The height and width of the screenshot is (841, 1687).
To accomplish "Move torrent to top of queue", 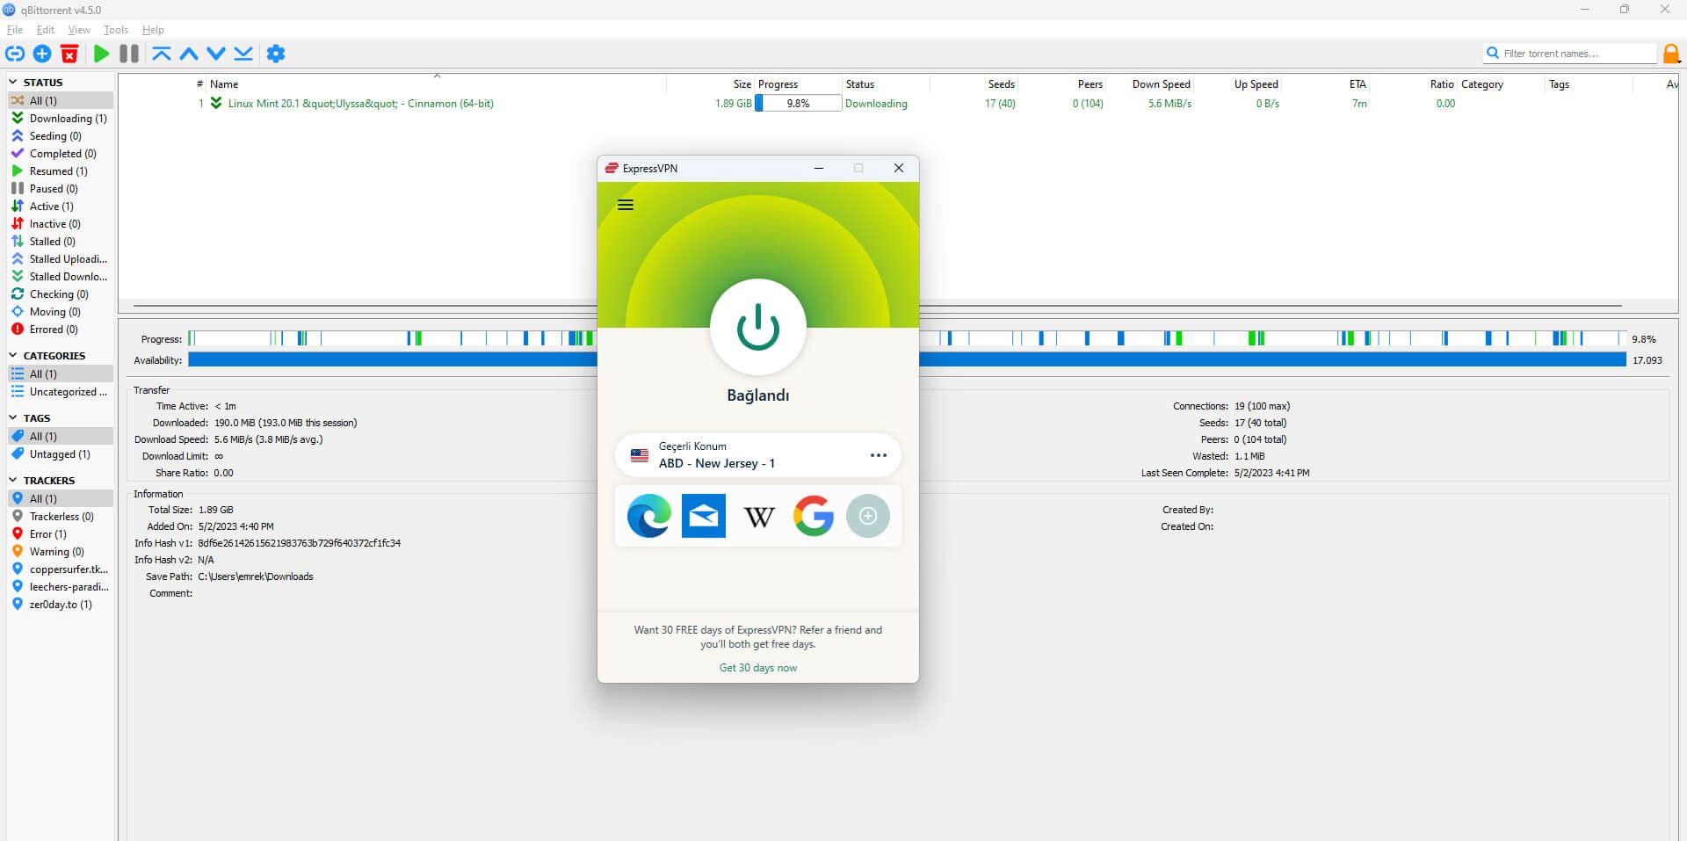I will tap(161, 54).
